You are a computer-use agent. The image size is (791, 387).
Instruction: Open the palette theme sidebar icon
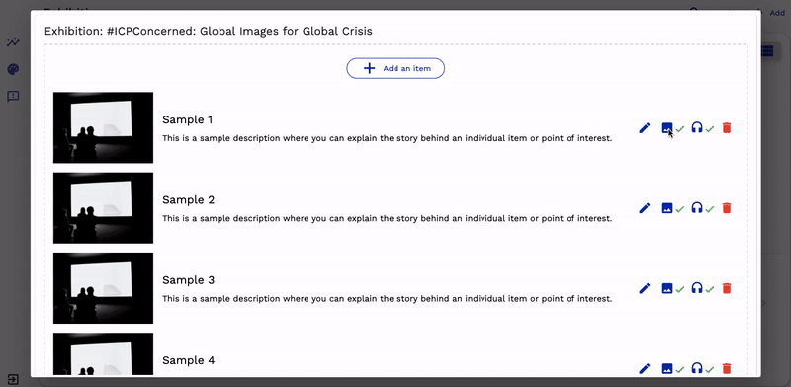click(x=13, y=69)
